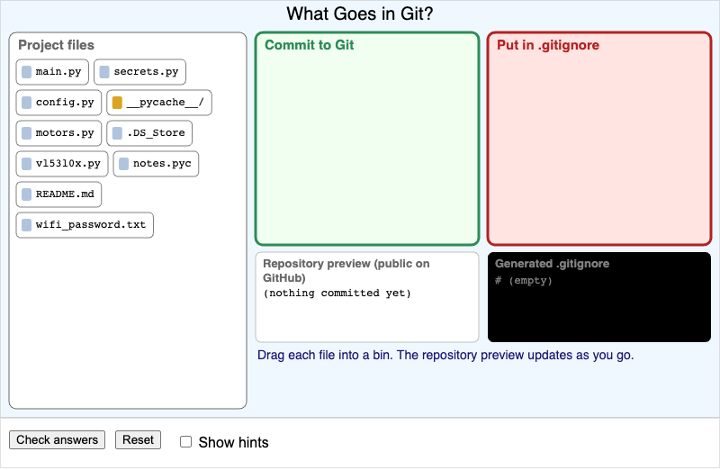The width and height of the screenshot is (720, 470).
Task: Click the Commit to Git heading
Action: click(309, 45)
